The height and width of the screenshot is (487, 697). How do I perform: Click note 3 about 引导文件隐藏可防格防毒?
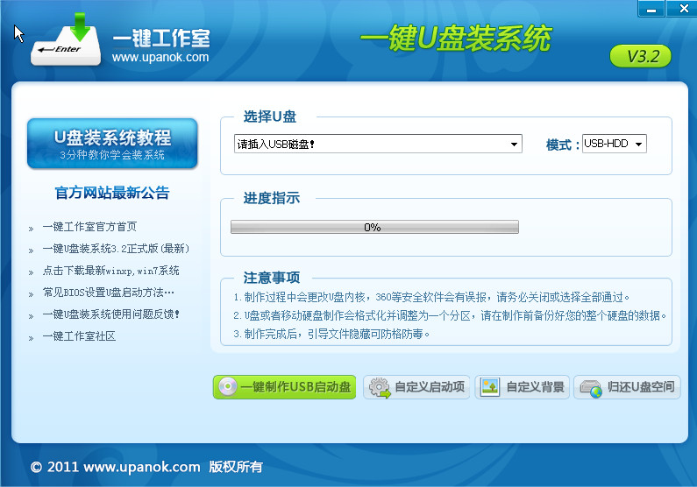[331, 334]
